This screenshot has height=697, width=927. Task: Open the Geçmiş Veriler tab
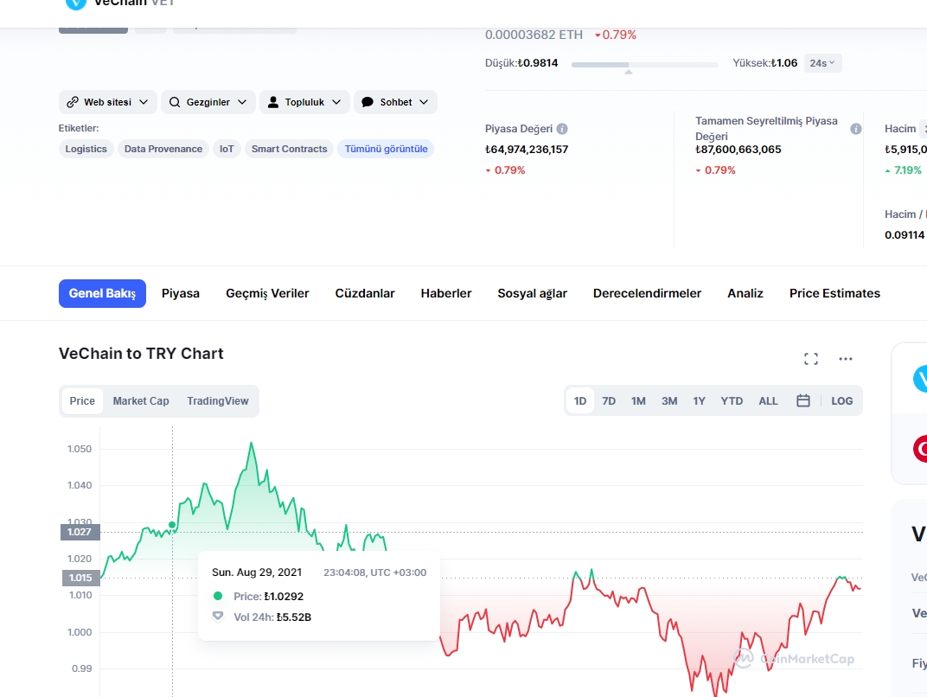point(267,293)
